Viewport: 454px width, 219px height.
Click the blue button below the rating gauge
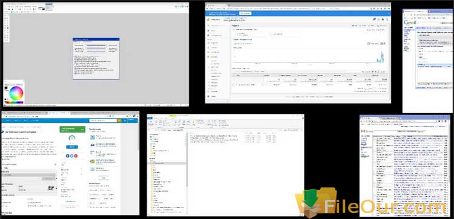(72, 146)
